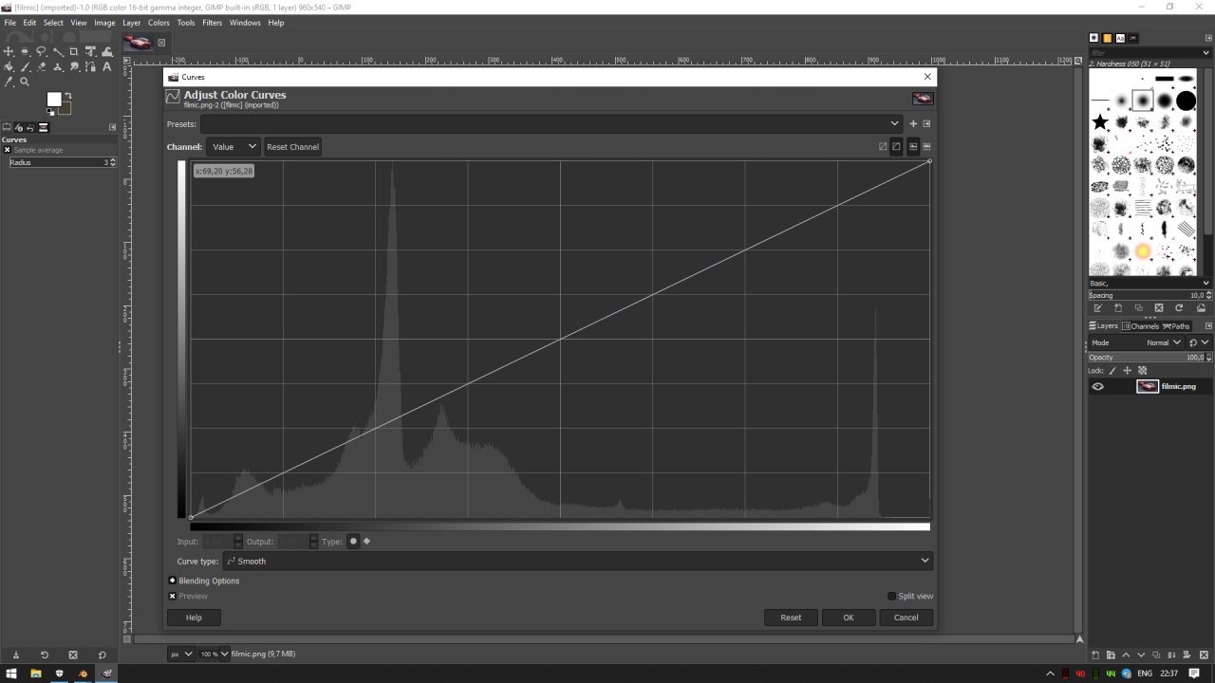Open the Layer menu
Screen dimensions: 1215x683
pyautogui.click(x=131, y=23)
